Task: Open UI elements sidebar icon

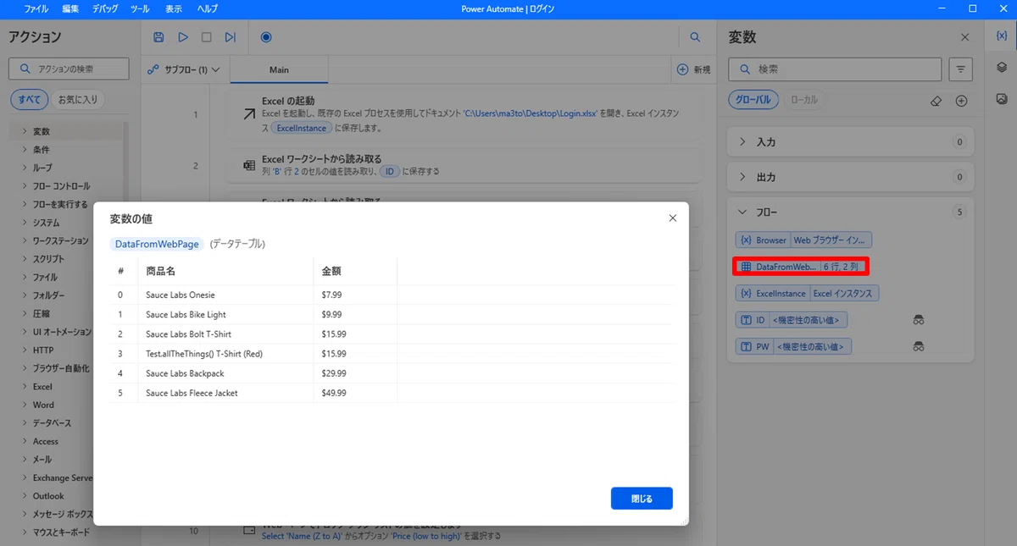Action: pos(1001,68)
